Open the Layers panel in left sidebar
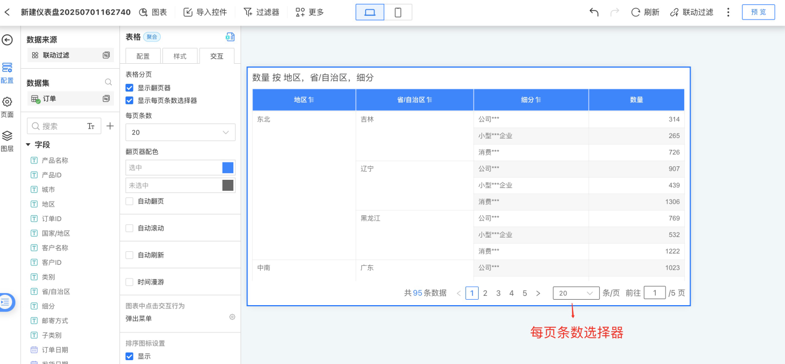Viewport: 785px width, 364px height. pos(7,141)
